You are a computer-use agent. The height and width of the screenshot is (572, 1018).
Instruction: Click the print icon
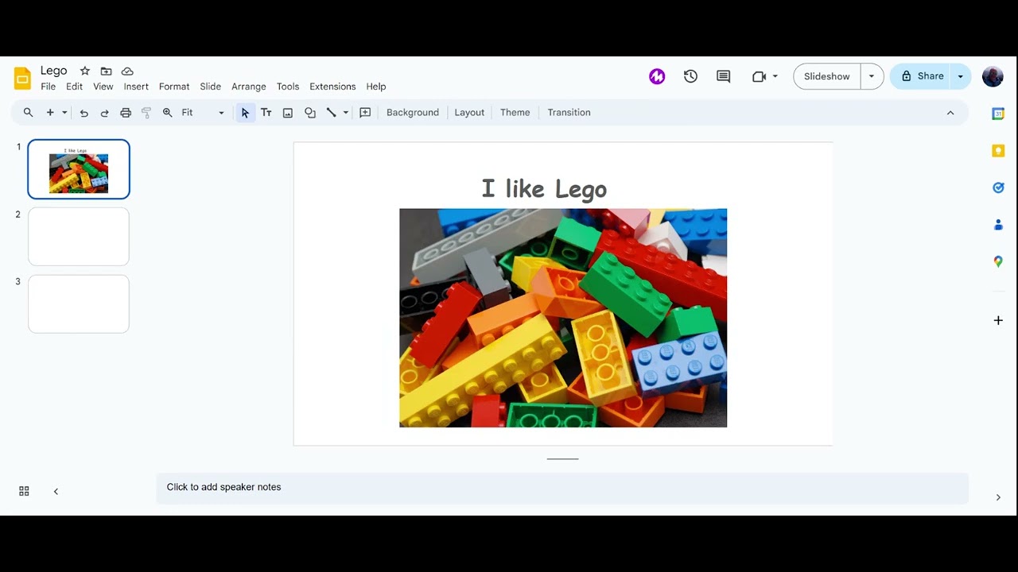point(126,113)
